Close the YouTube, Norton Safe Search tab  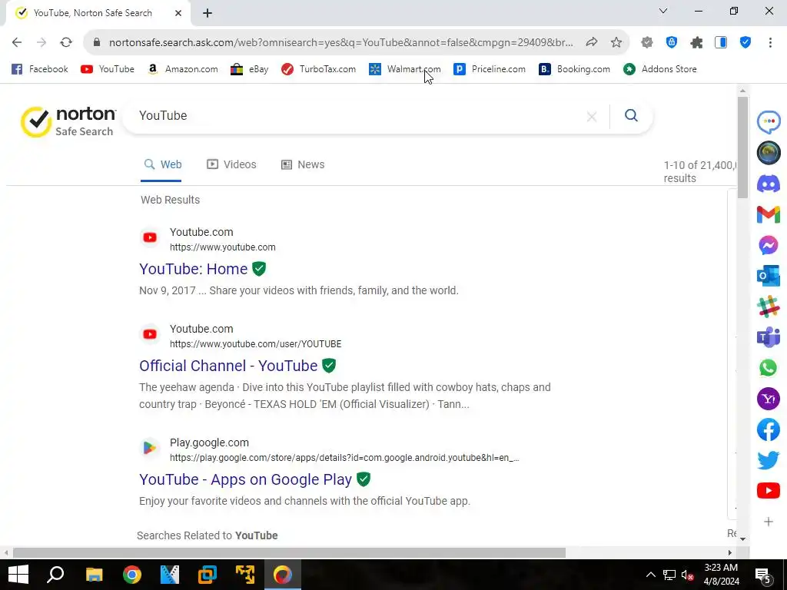pos(178,13)
